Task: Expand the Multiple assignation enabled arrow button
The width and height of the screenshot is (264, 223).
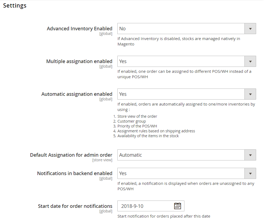Action: pos(250,61)
